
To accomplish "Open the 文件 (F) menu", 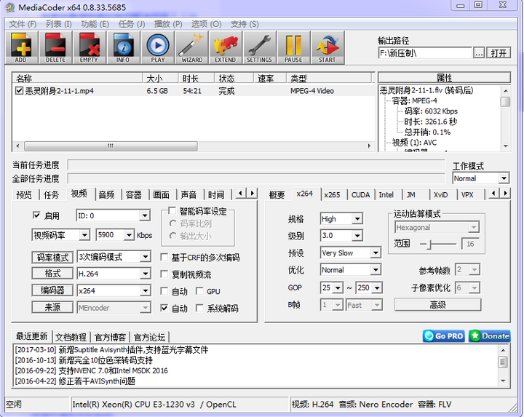I will [x=23, y=24].
